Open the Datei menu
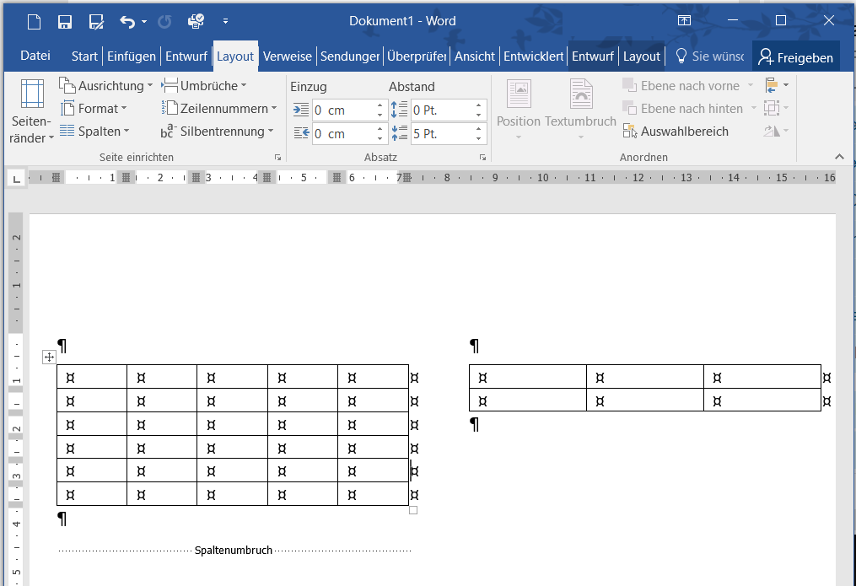856x586 pixels. (x=35, y=56)
